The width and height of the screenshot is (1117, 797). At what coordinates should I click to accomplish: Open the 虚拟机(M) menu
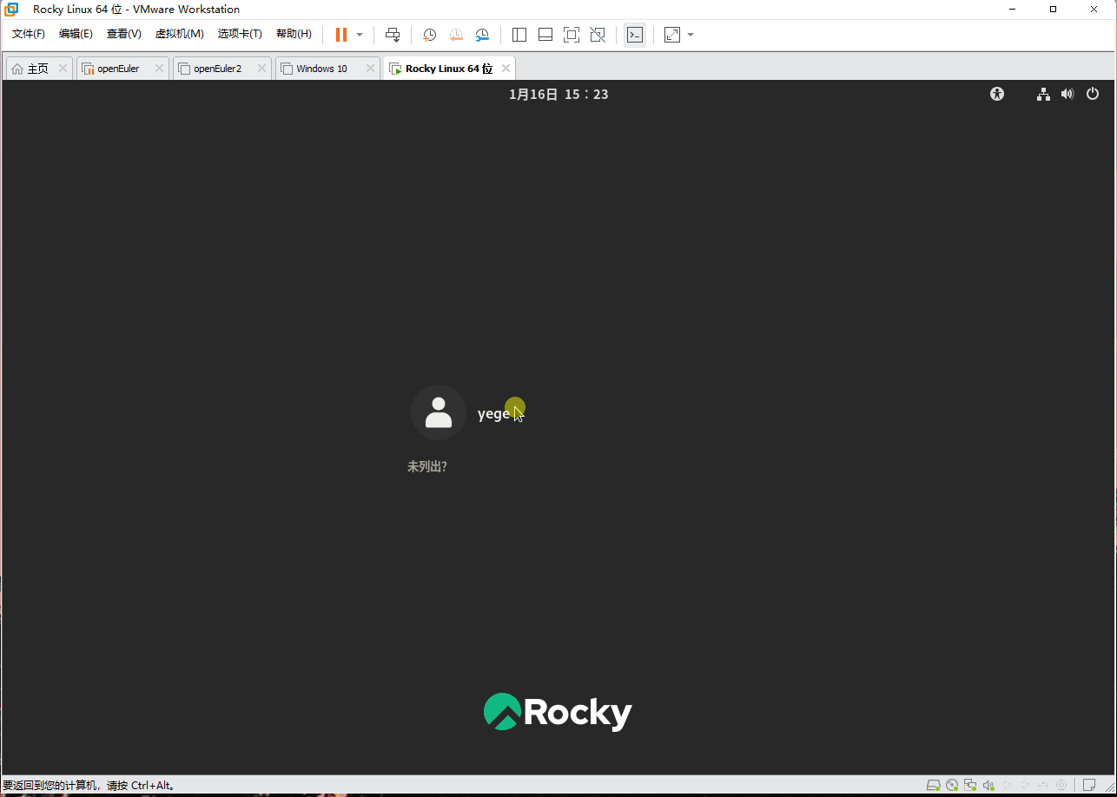(x=180, y=34)
